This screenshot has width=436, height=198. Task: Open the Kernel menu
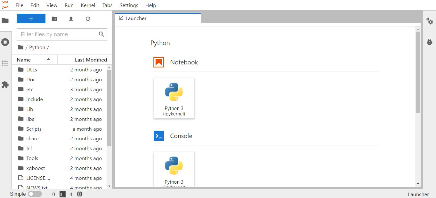(88, 5)
